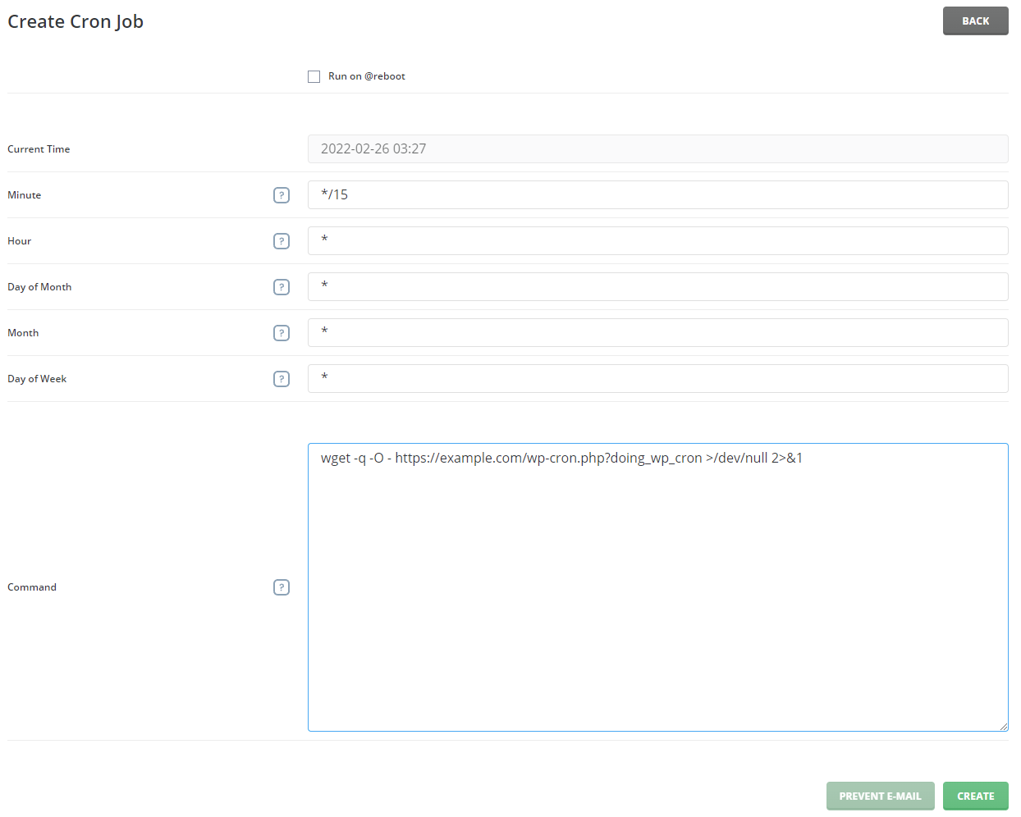Click the Day of Month label
Viewport: 1021px width, 817px height.
39,287
